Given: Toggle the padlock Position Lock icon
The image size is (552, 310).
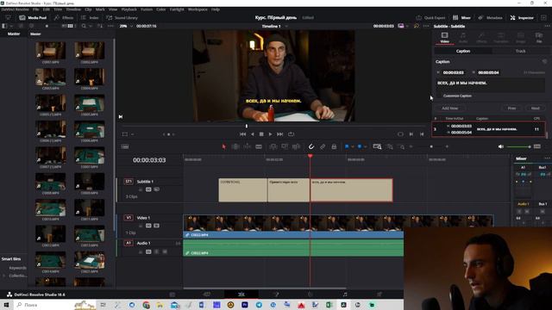Looking at the screenshot, I should [334, 146].
